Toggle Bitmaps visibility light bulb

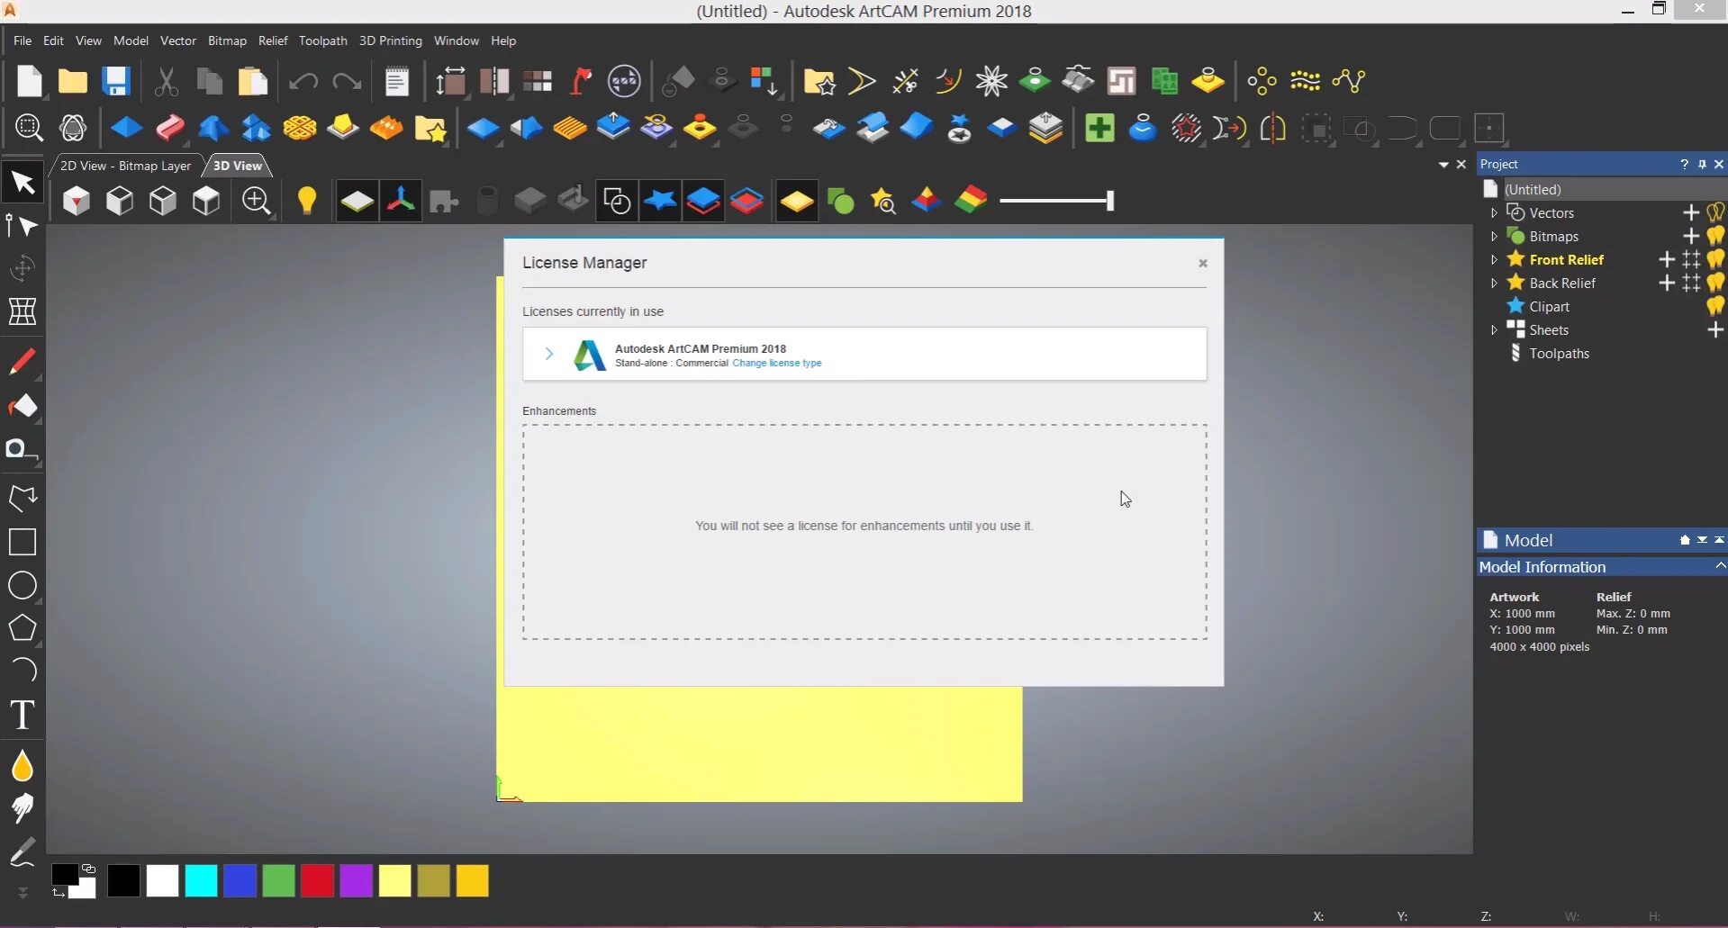pyautogui.click(x=1715, y=236)
